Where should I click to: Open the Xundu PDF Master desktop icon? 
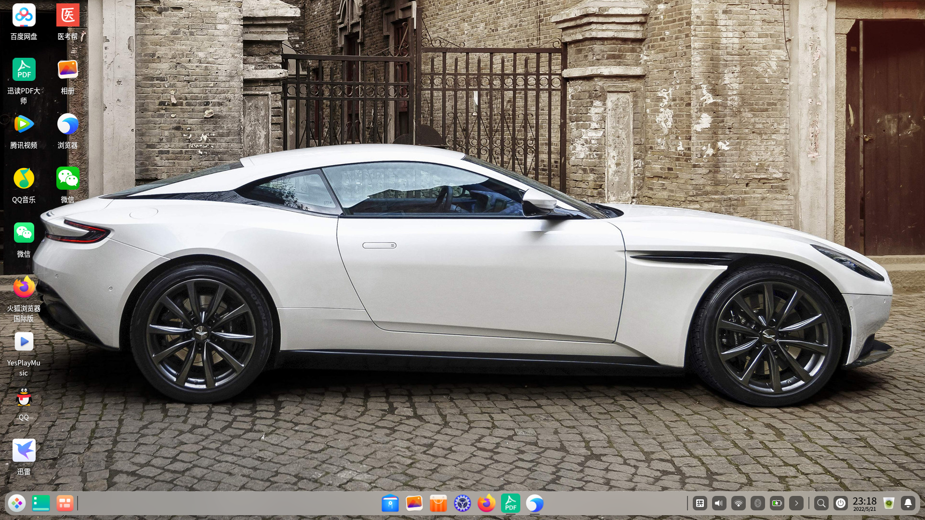(x=24, y=70)
